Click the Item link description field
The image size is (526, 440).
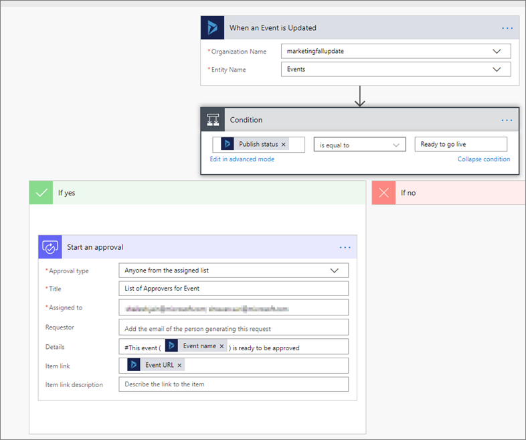tap(234, 384)
